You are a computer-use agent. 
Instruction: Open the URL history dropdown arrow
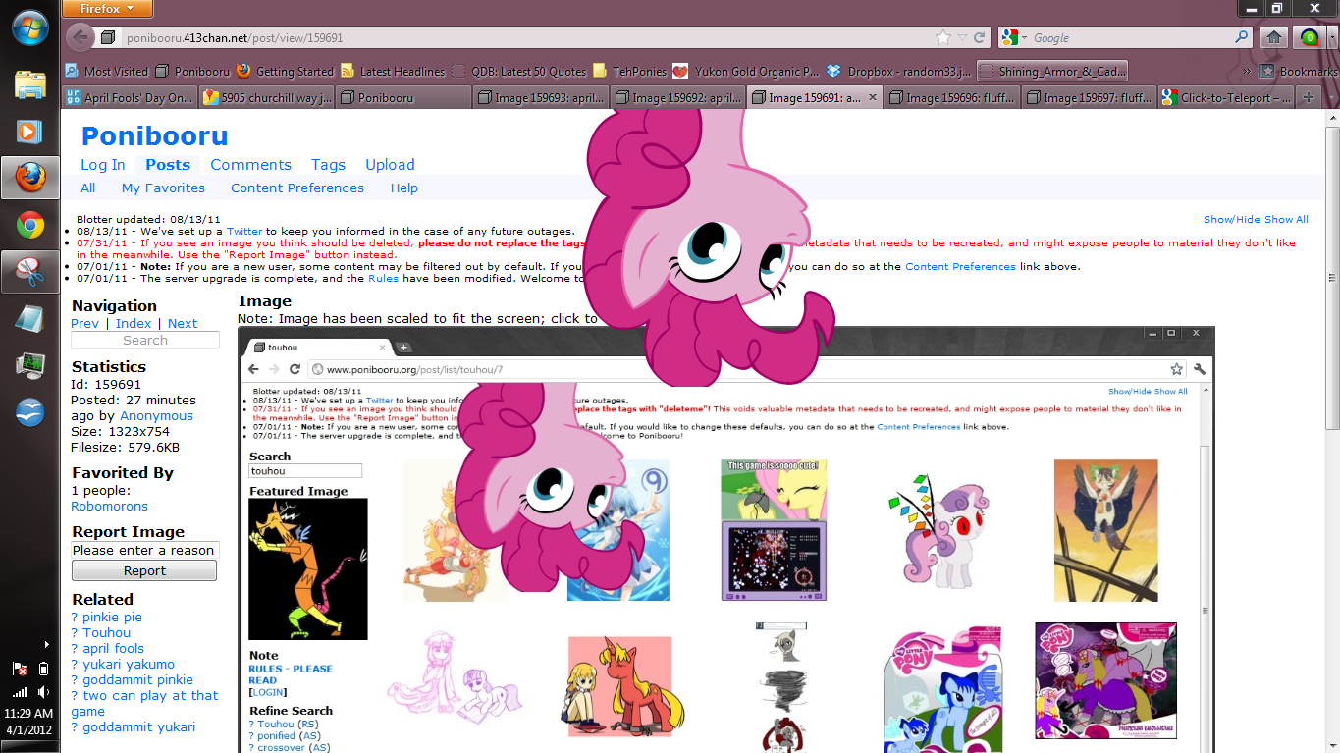pyautogui.click(x=962, y=37)
